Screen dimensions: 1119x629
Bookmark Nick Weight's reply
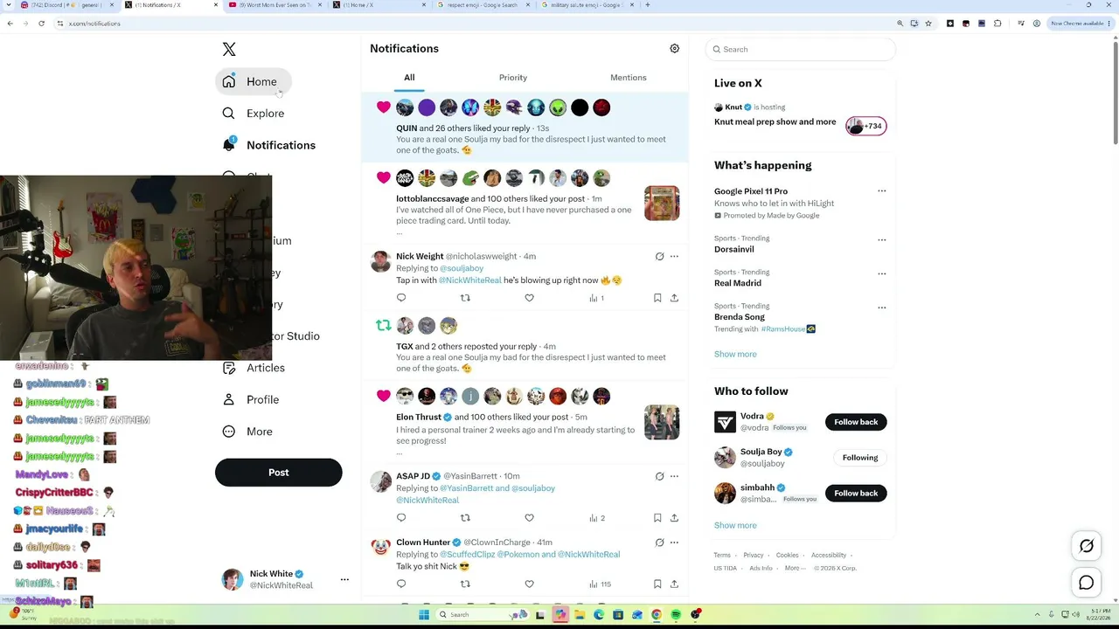point(657,298)
